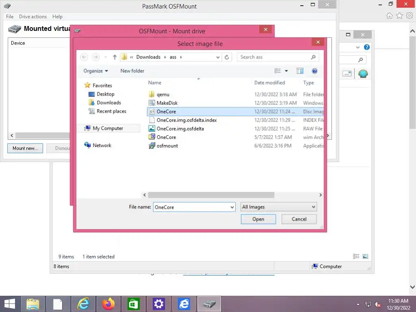Expand the ass breadcrumb arrow
This screenshot has height=312, width=416.
181,57
